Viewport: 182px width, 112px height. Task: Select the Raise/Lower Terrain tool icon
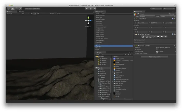coord(143,37)
